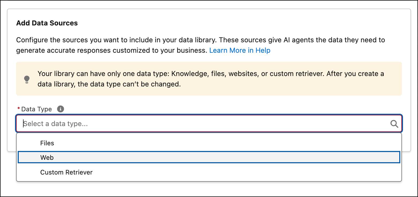Open the Learn More in Help link
Screen dimensions: 418x197
pyautogui.click(x=240, y=50)
